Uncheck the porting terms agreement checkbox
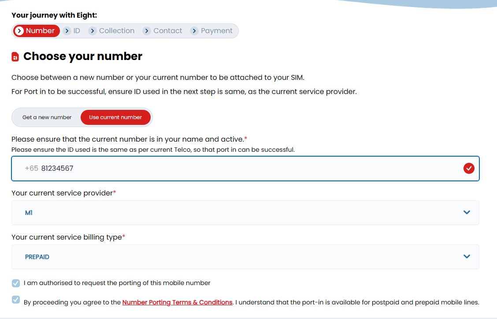Screen dimensions: 497x319 point(16,300)
